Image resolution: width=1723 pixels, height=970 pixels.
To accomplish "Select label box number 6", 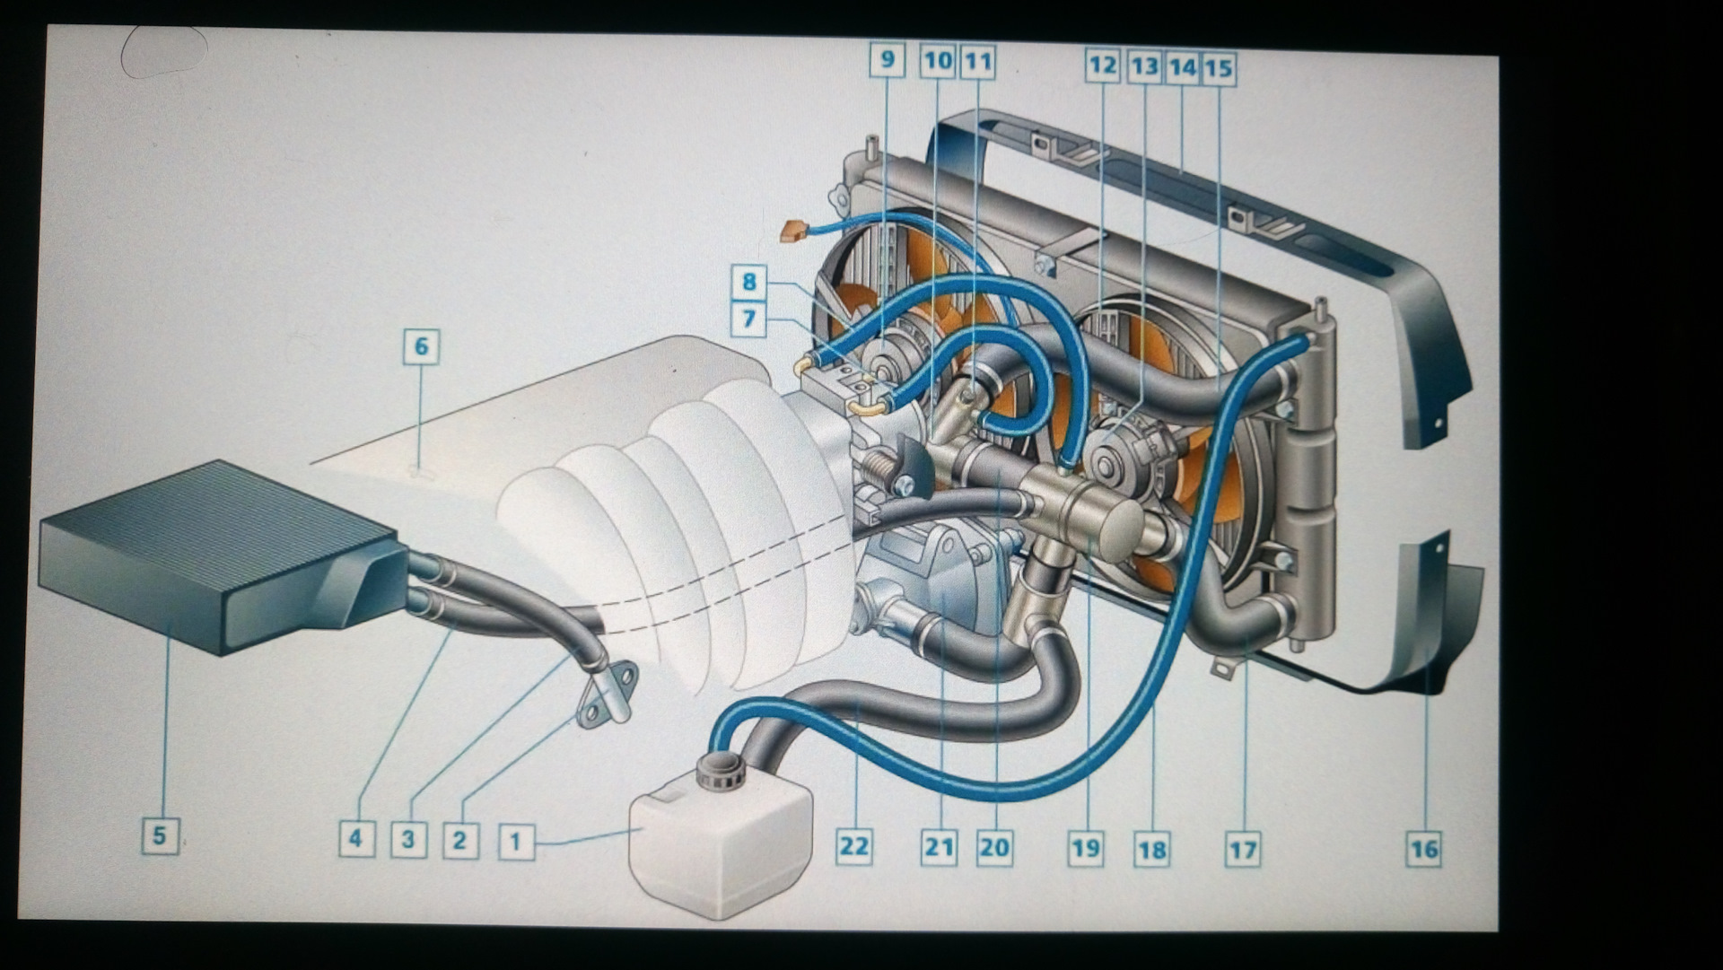I will point(421,346).
